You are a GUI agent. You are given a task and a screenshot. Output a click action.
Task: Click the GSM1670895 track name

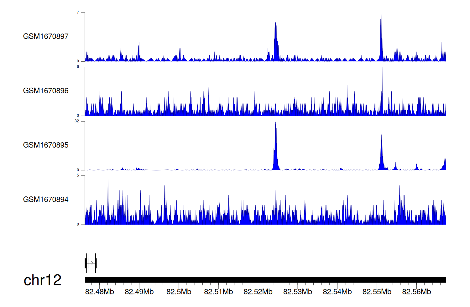pyautogui.click(x=46, y=145)
